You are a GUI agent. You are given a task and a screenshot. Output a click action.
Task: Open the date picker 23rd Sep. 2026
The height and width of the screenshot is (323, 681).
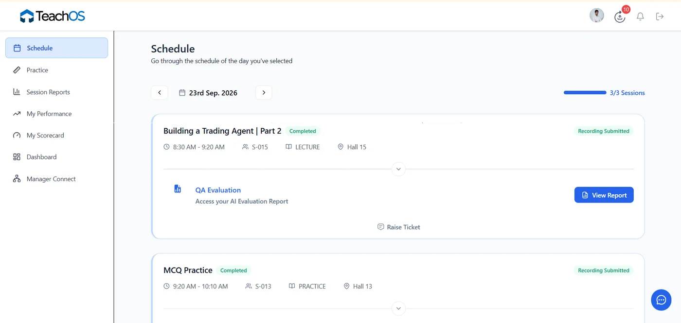(208, 93)
